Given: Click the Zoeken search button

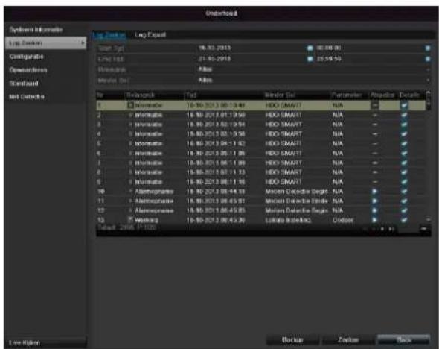Looking at the screenshot, I should 348,340.
